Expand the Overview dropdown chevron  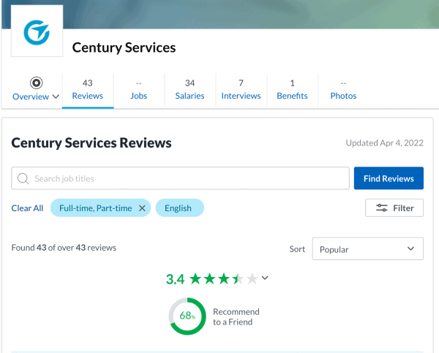[x=56, y=96]
